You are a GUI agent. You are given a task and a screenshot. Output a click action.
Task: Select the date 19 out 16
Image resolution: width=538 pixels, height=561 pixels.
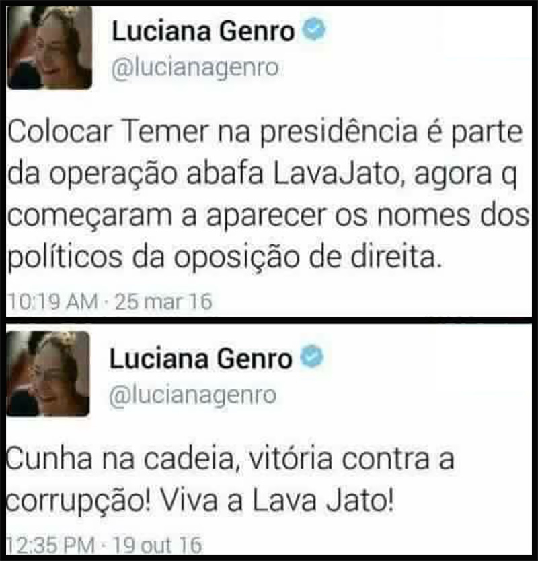(157, 545)
